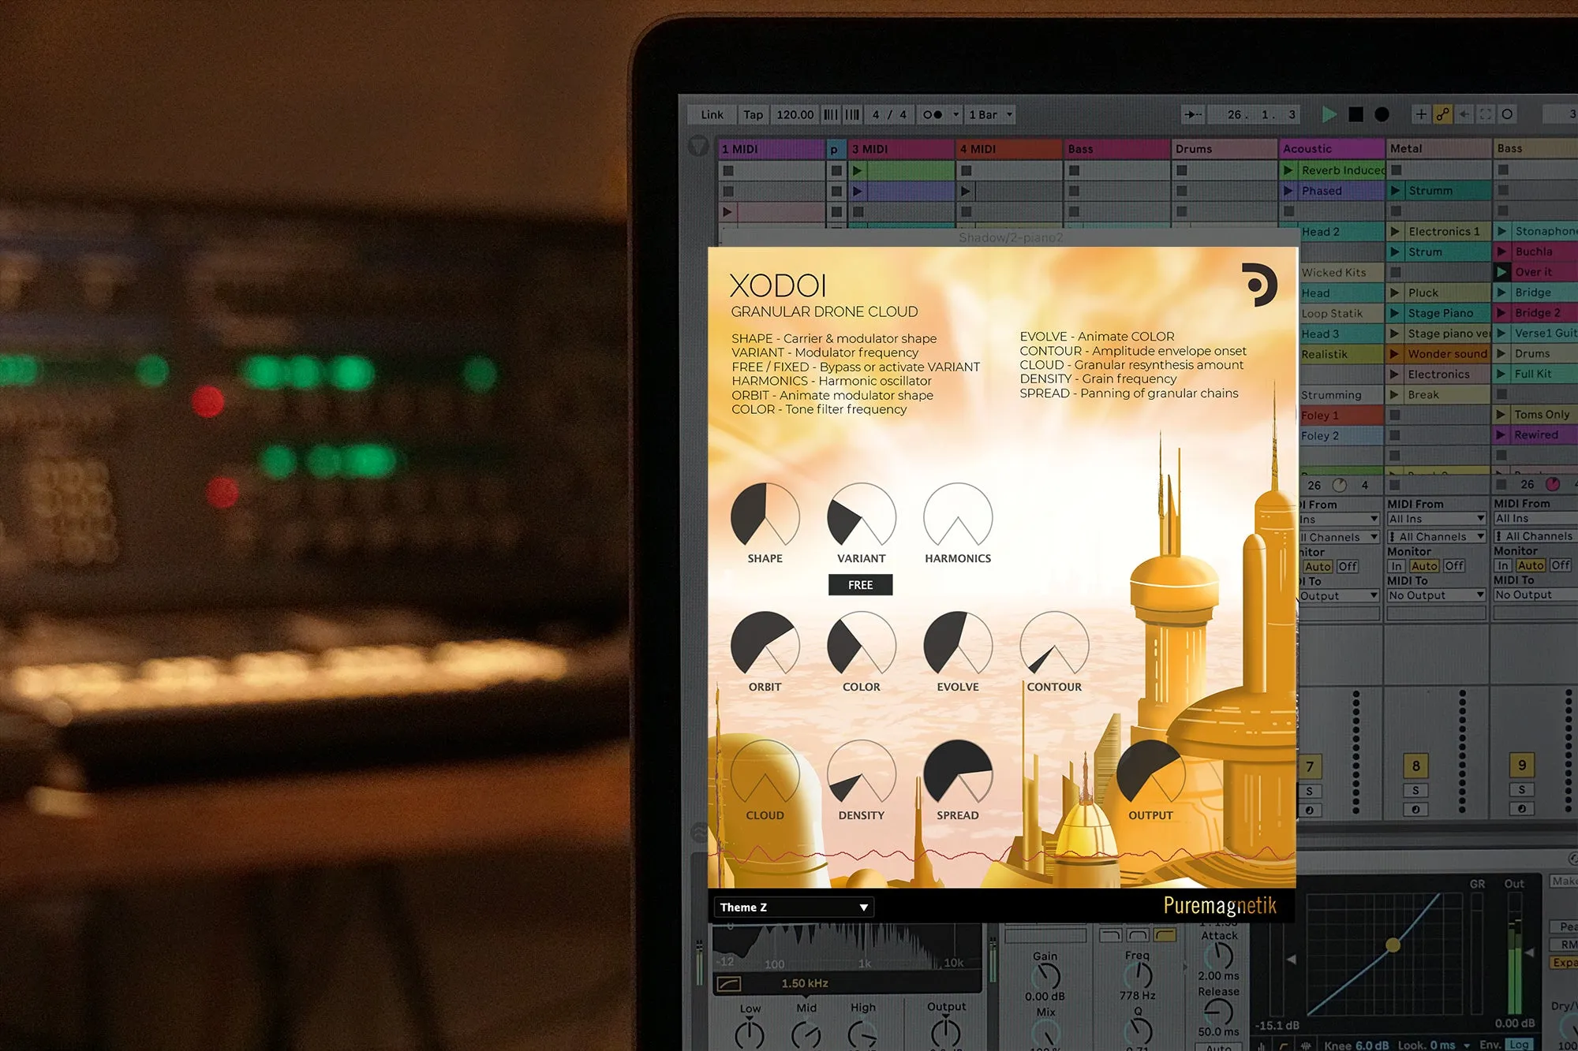Click play triangle of Strumm clip
The height and width of the screenshot is (1051, 1578).
pos(1396,191)
